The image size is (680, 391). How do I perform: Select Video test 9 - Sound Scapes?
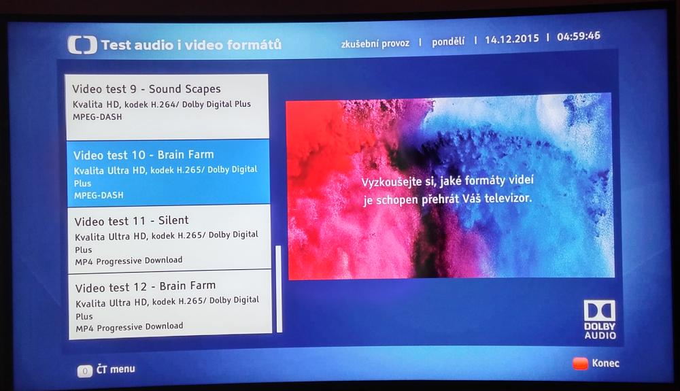pyautogui.click(x=167, y=107)
